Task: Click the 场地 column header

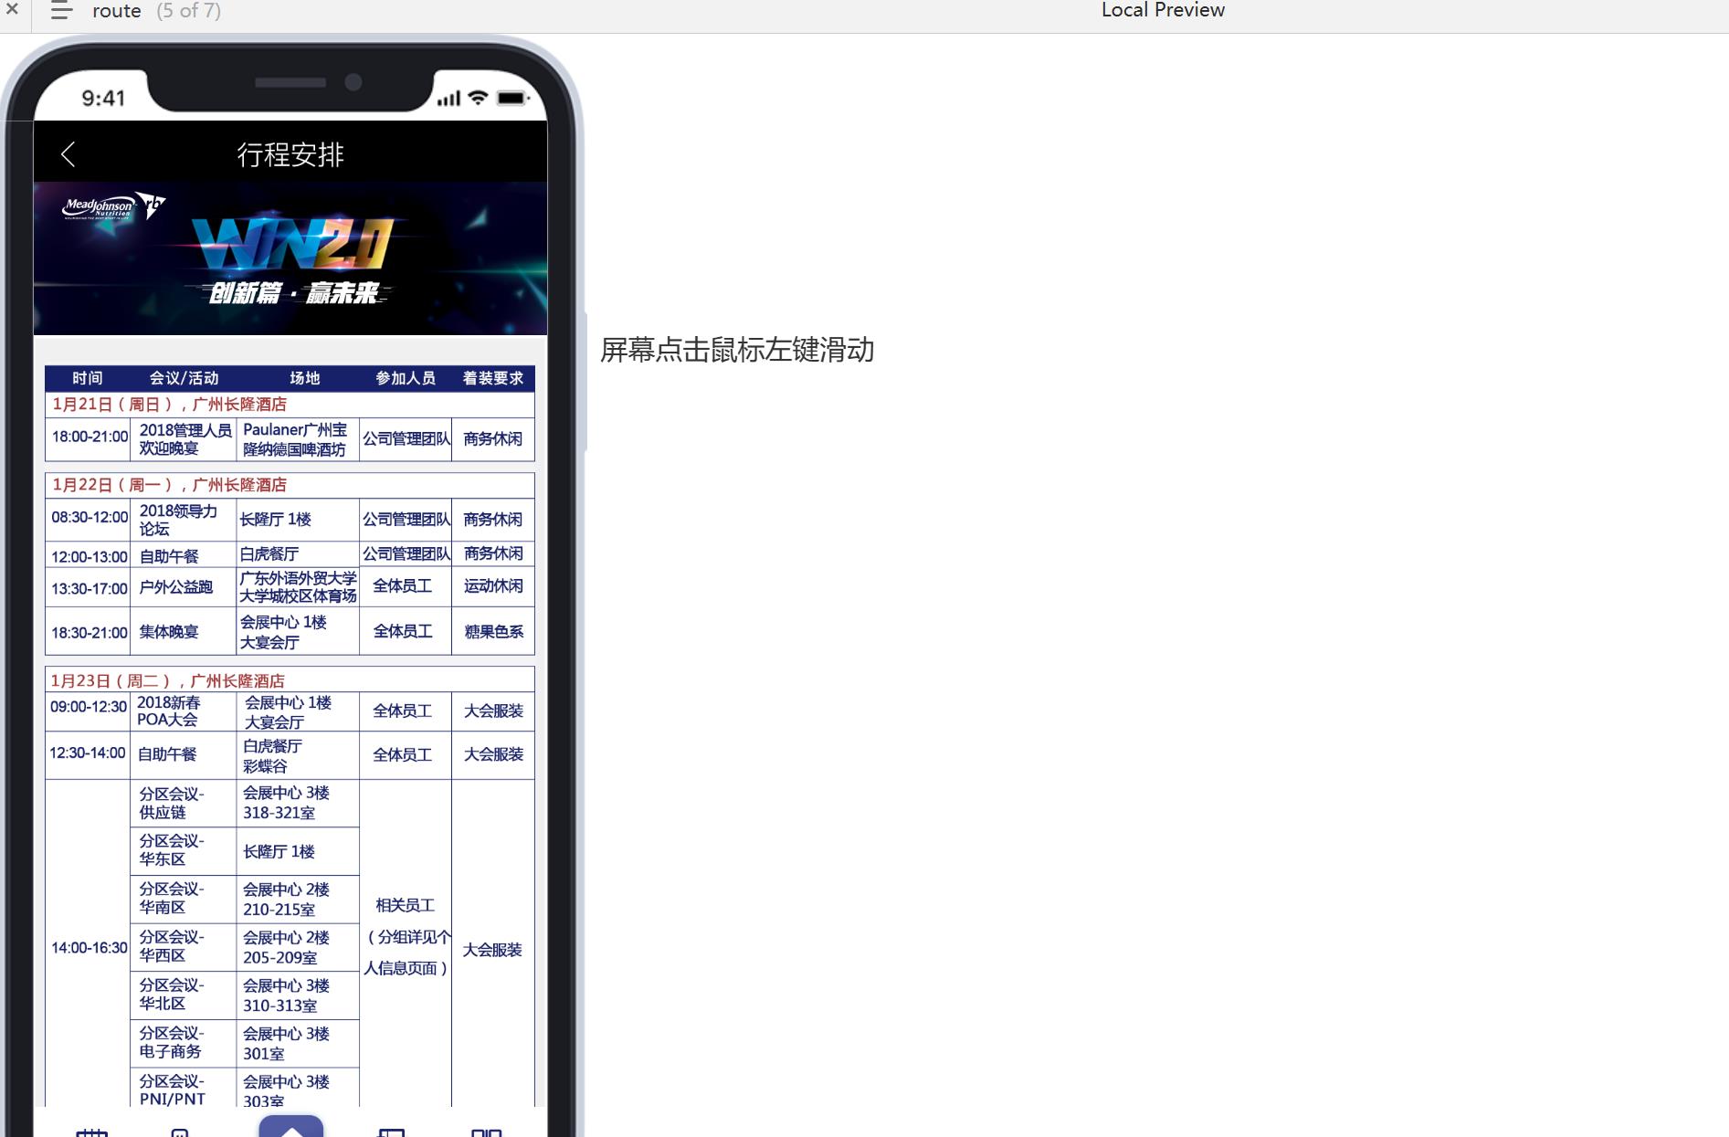Action: point(305,378)
